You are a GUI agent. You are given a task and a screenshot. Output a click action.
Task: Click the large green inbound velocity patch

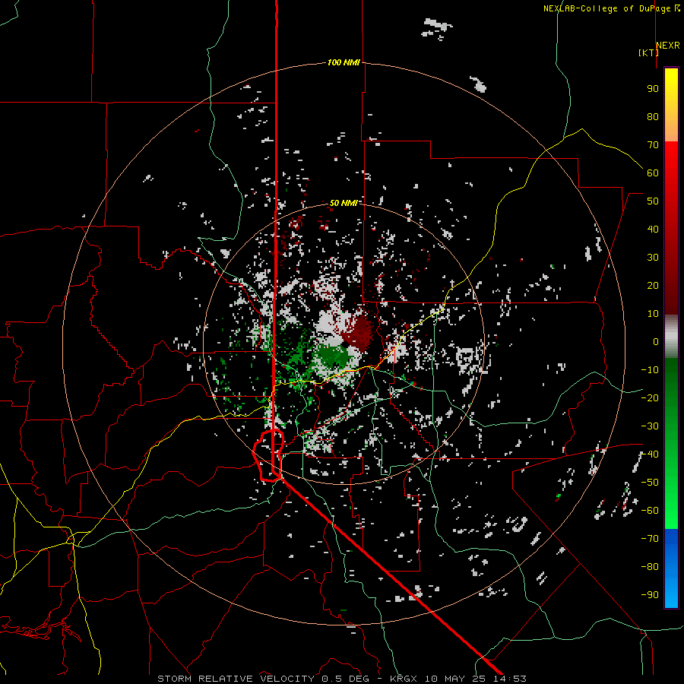coord(334,357)
